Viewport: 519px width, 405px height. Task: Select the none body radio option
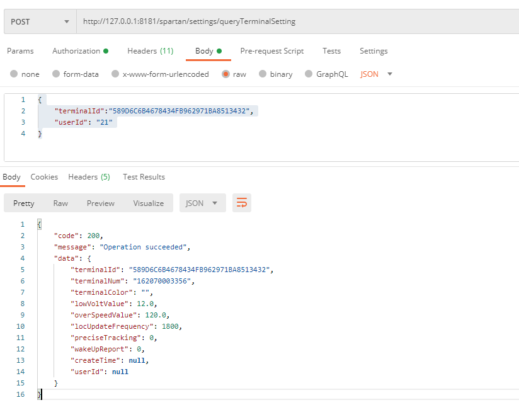[14, 74]
